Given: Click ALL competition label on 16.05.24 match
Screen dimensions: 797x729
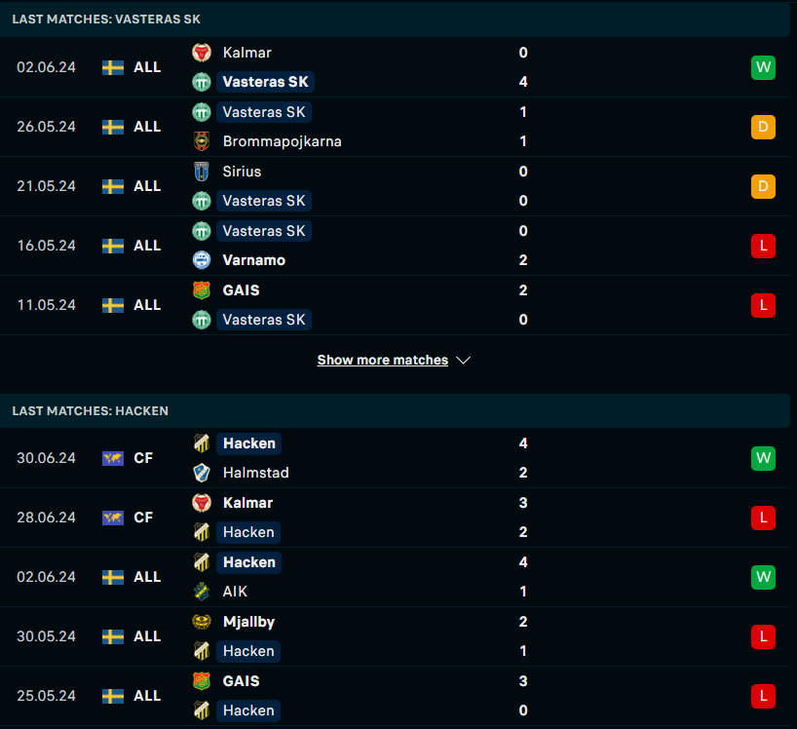Looking at the screenshot, I should (x=147, y=246).
